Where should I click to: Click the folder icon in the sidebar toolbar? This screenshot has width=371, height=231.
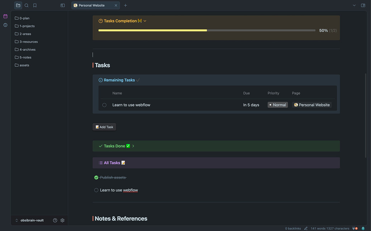point(18,5)
